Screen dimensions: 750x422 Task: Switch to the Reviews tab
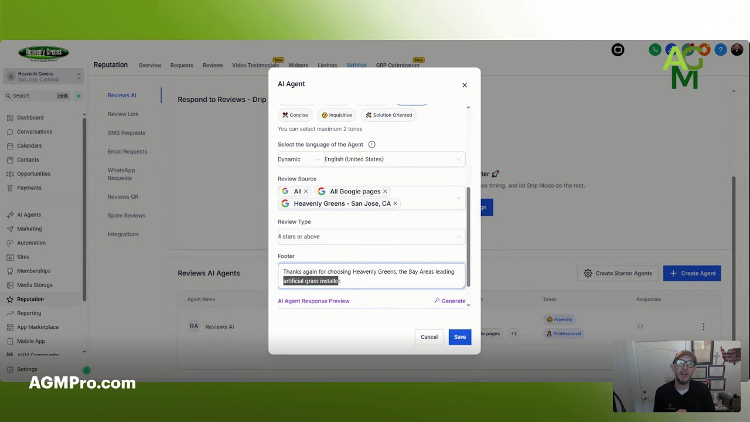(x=213, y=65)
